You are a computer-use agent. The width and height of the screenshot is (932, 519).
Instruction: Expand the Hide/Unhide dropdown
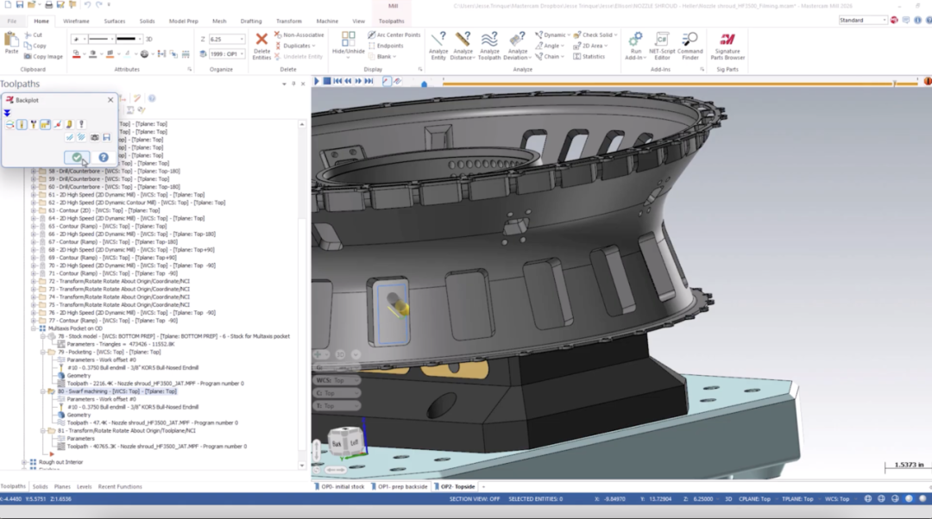coord(348,58)
